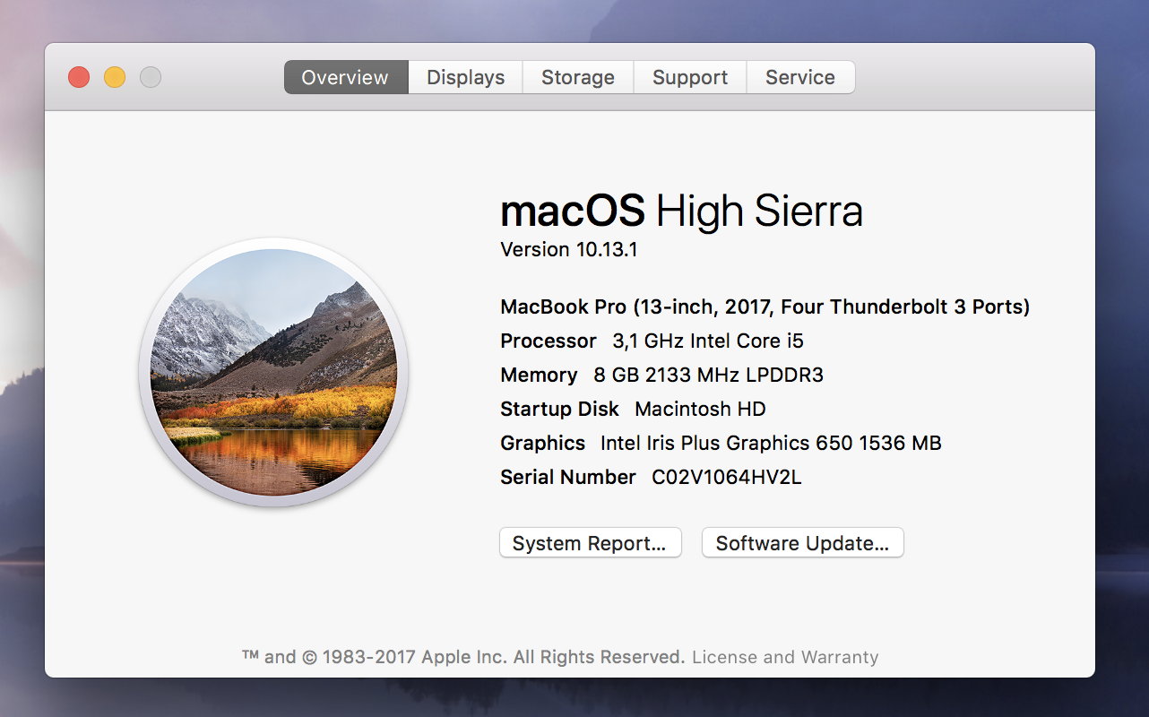Click the Apple Inc. copyright notice
Screen dimensions: 1149x717
pyautogui.click(x=463, y=657)
